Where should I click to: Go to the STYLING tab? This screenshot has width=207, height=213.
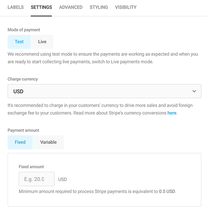[99, 7]
